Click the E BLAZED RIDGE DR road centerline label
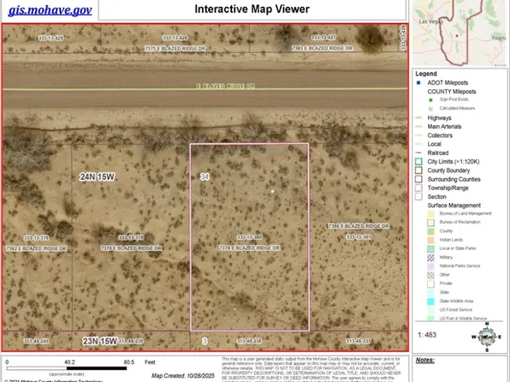The height and width of the screenshot is (382, 510). click(x=225, y=86)
